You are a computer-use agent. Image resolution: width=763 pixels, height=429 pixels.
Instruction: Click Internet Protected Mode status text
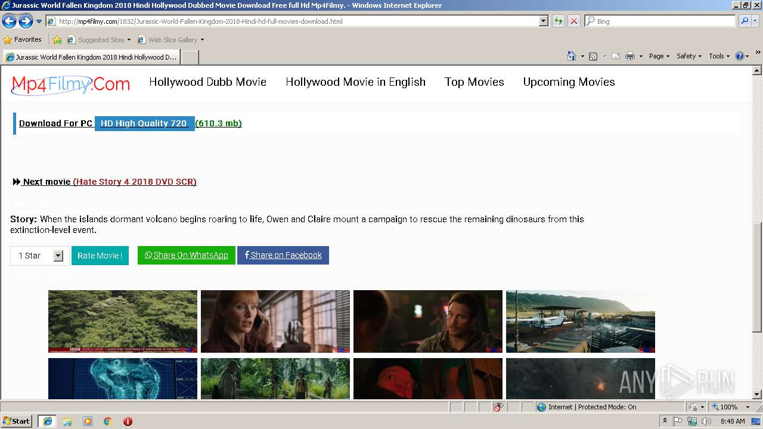point(592,407)
